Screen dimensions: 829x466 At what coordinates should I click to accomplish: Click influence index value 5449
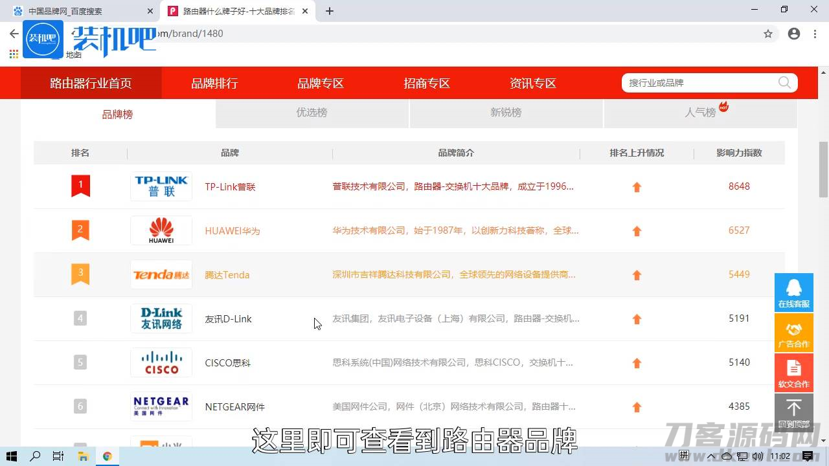(739, 274)
